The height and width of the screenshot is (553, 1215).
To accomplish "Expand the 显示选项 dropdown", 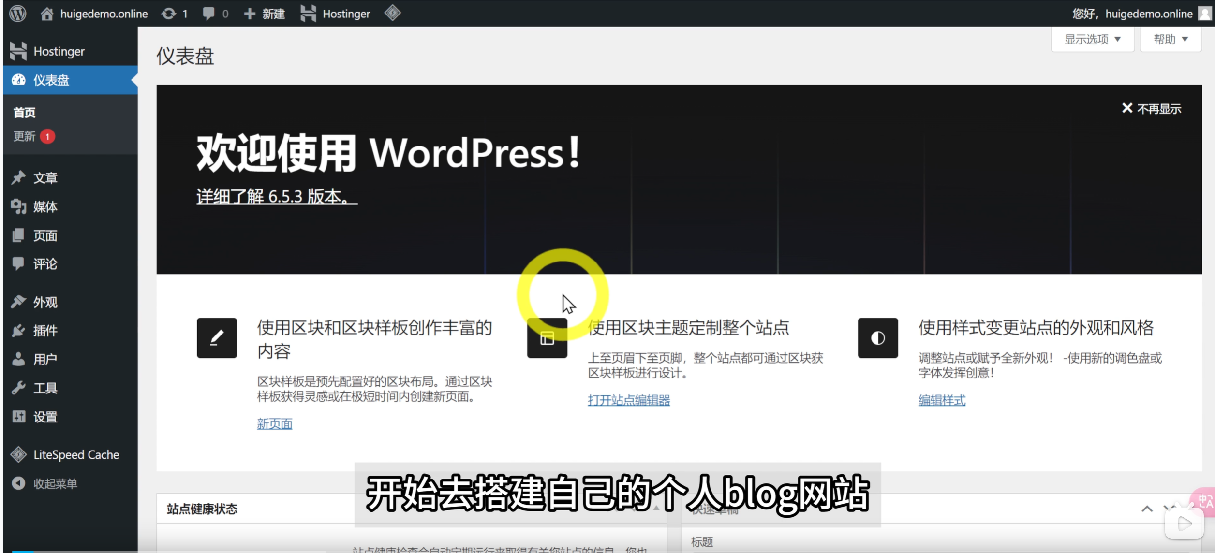I will [x=1093, y=39].
